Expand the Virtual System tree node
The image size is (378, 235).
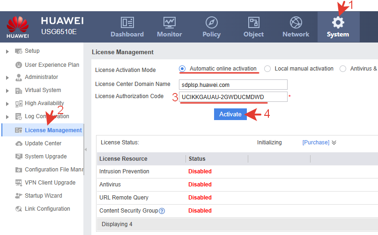7,91
